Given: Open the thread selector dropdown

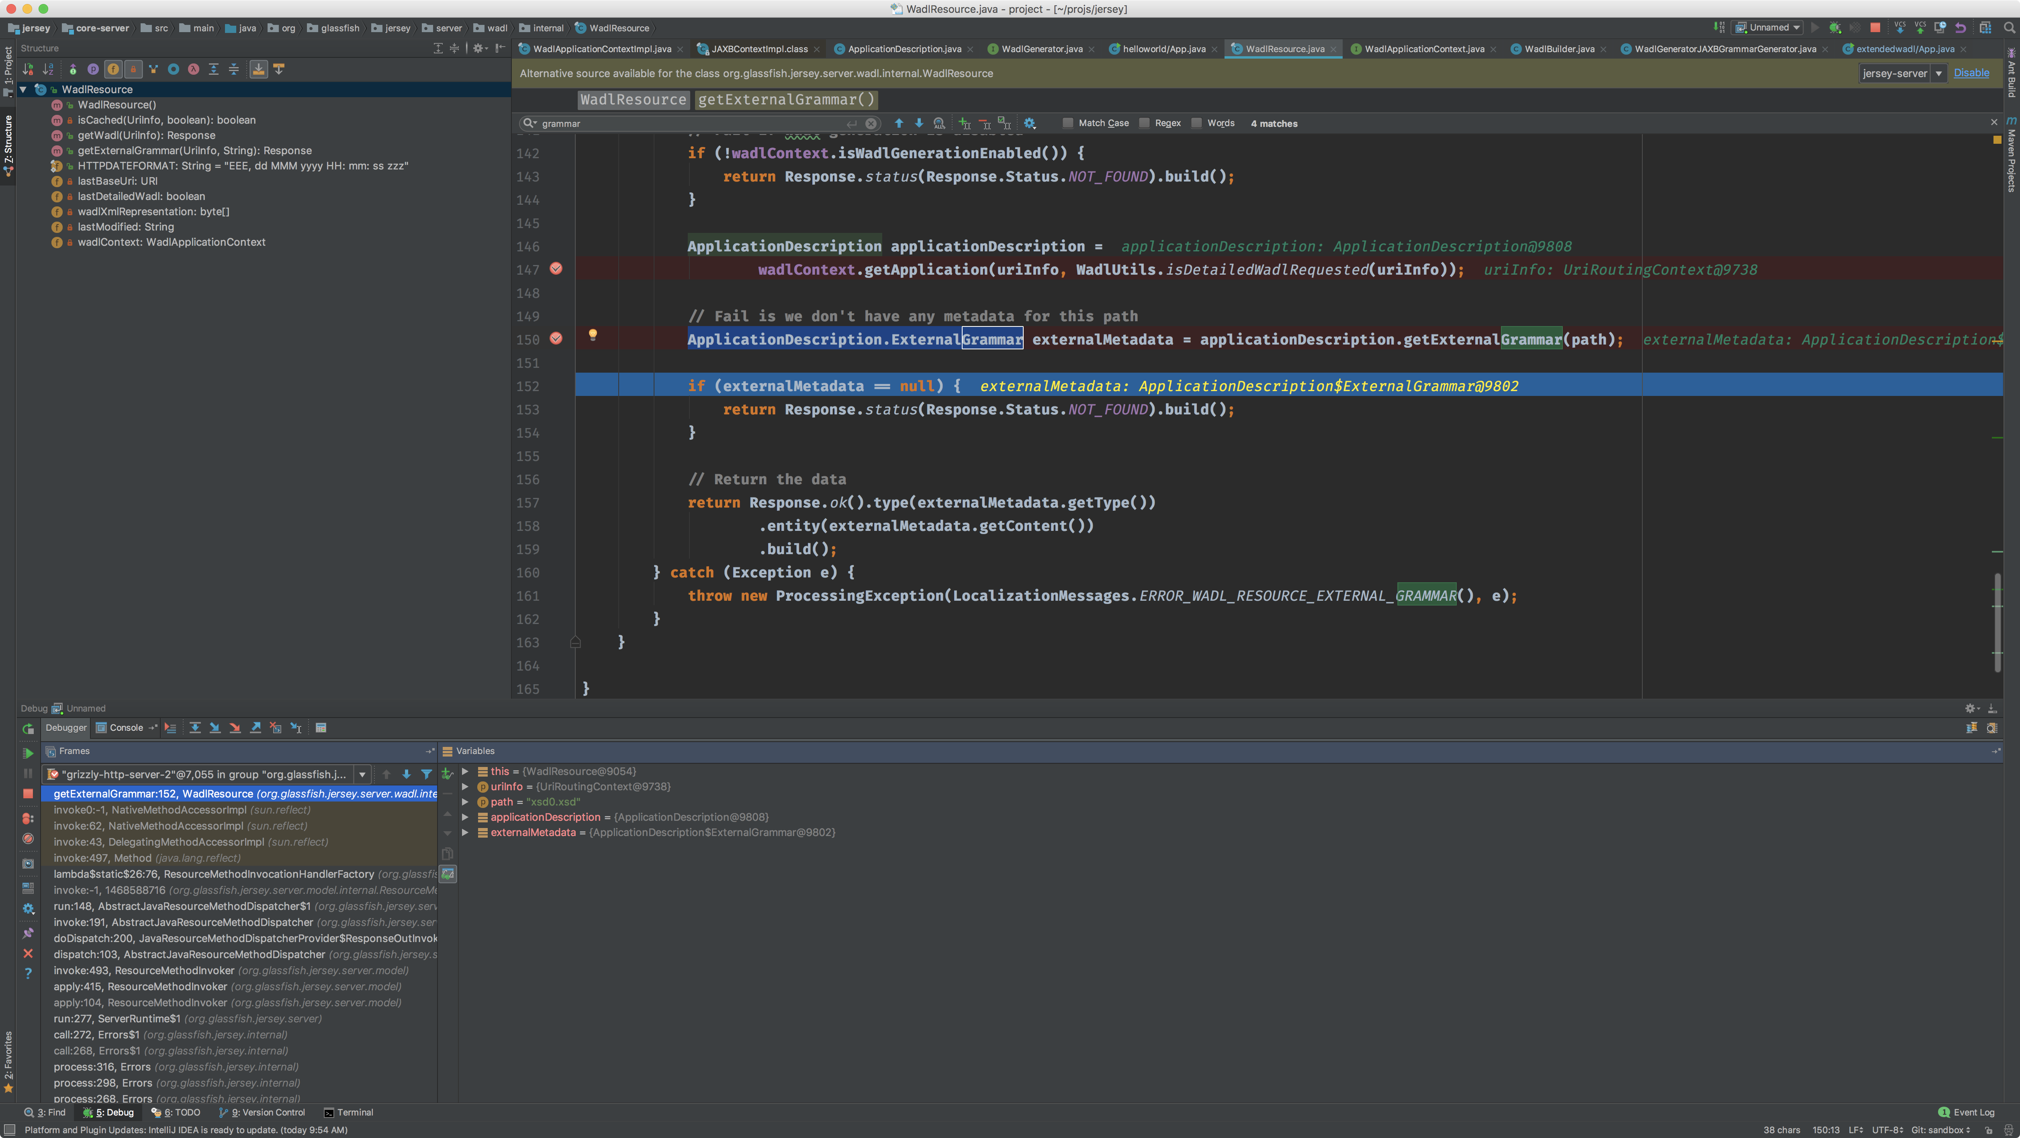Looking at the screenshot, I should [x=362, y=774].
